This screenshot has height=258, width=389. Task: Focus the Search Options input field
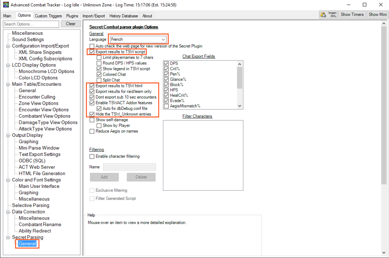click(31, 24)
